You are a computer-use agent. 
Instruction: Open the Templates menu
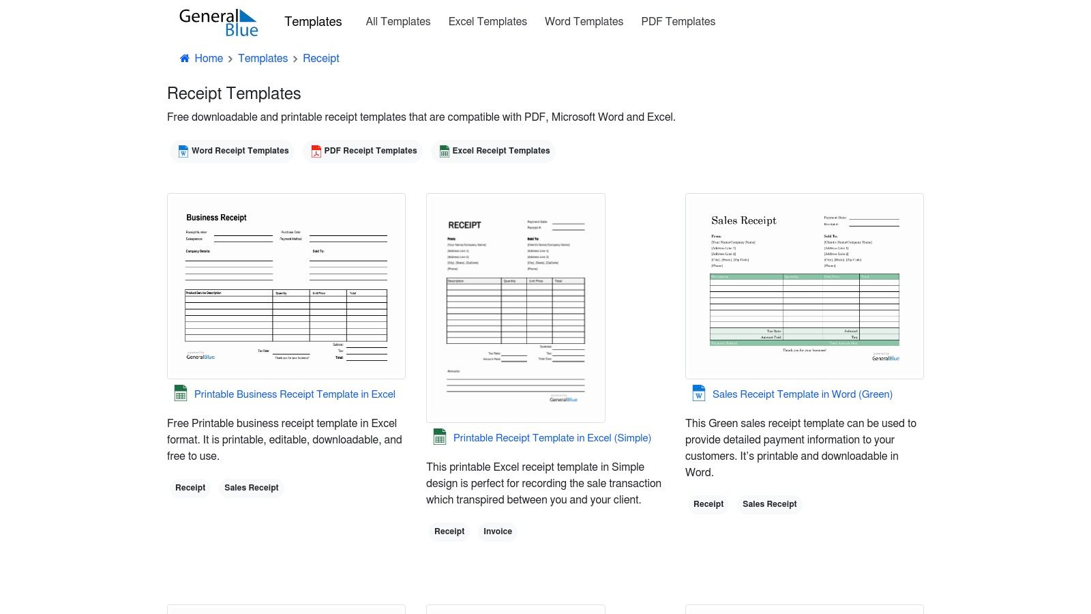pos(313,22)
